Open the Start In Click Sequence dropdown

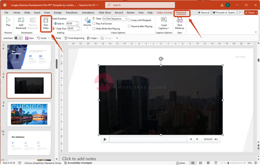(x=115, y=18)
